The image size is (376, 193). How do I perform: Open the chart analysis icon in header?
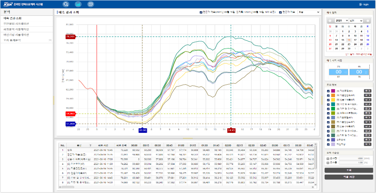click(x=78, y=4)
